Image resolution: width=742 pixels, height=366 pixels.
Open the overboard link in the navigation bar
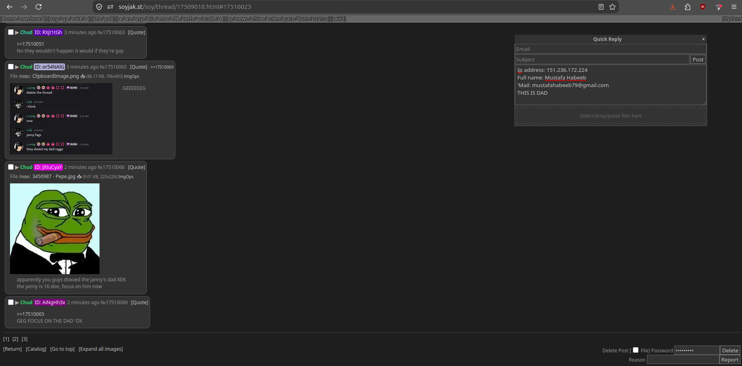(32, 19)
